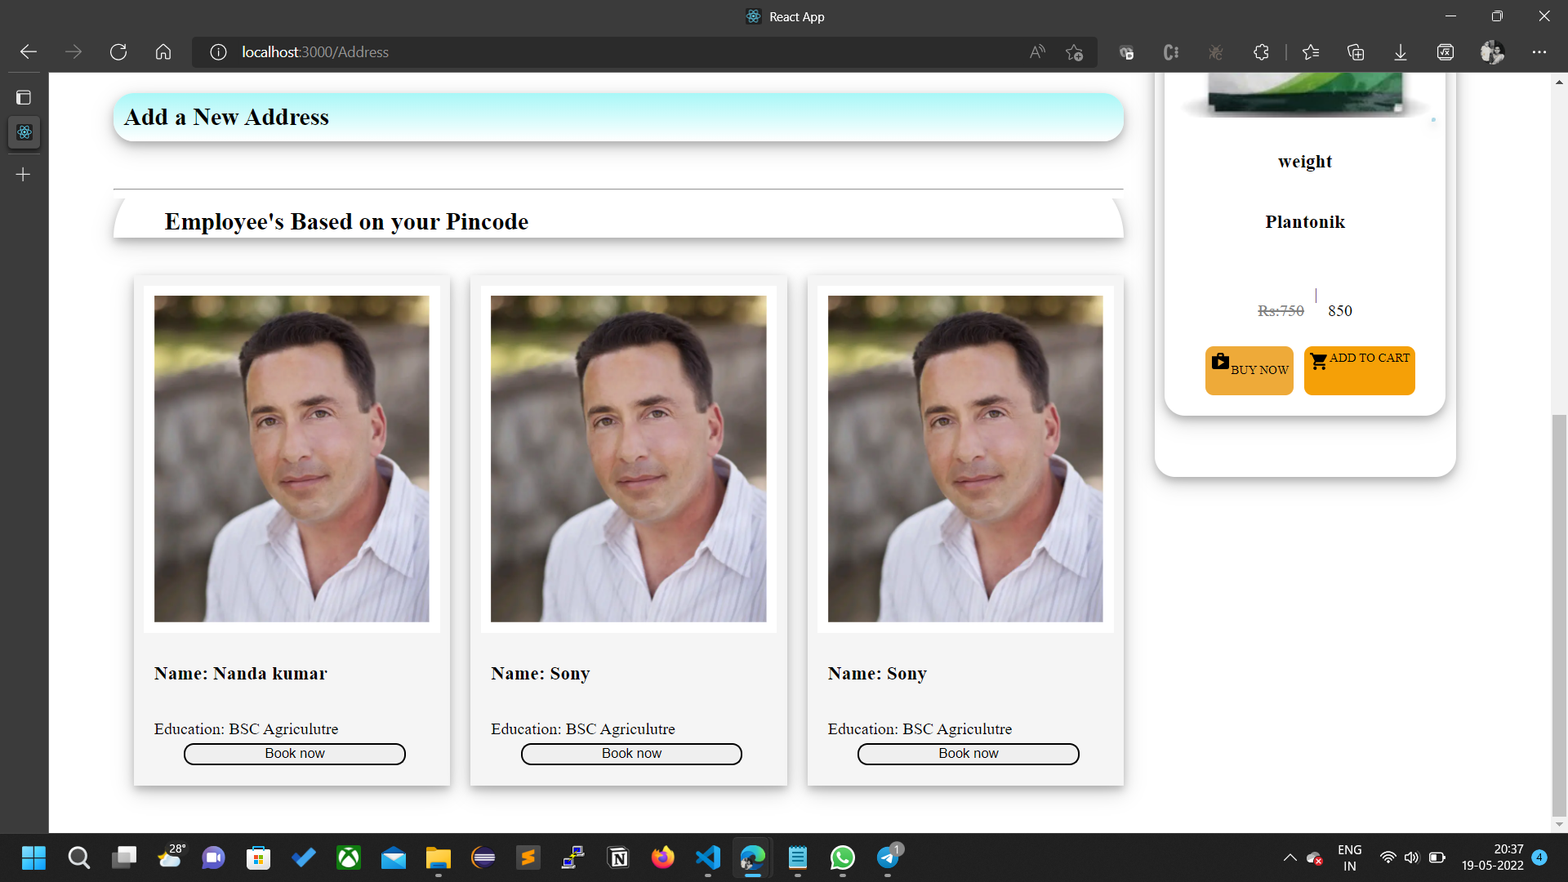Click the volume icon in tray
The image size is (1568, 882).
click(x=1411, y=857)
